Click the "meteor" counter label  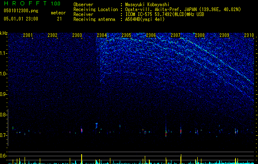[58, 13]
